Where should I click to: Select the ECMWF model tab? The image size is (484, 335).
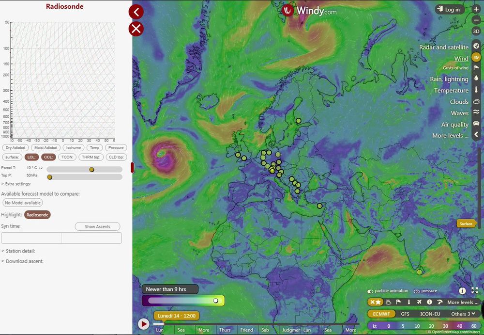[381, 314]
